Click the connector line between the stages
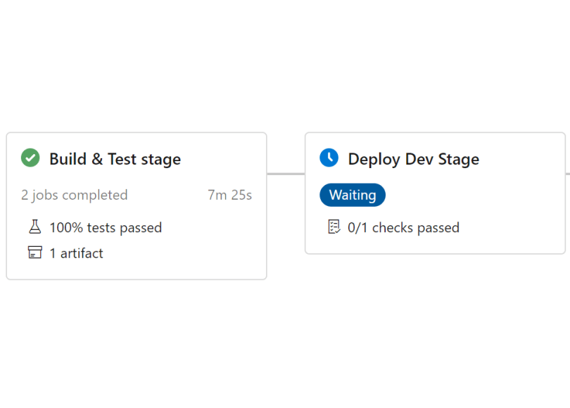This screenshot has height=408, width=570. point(286,173)
